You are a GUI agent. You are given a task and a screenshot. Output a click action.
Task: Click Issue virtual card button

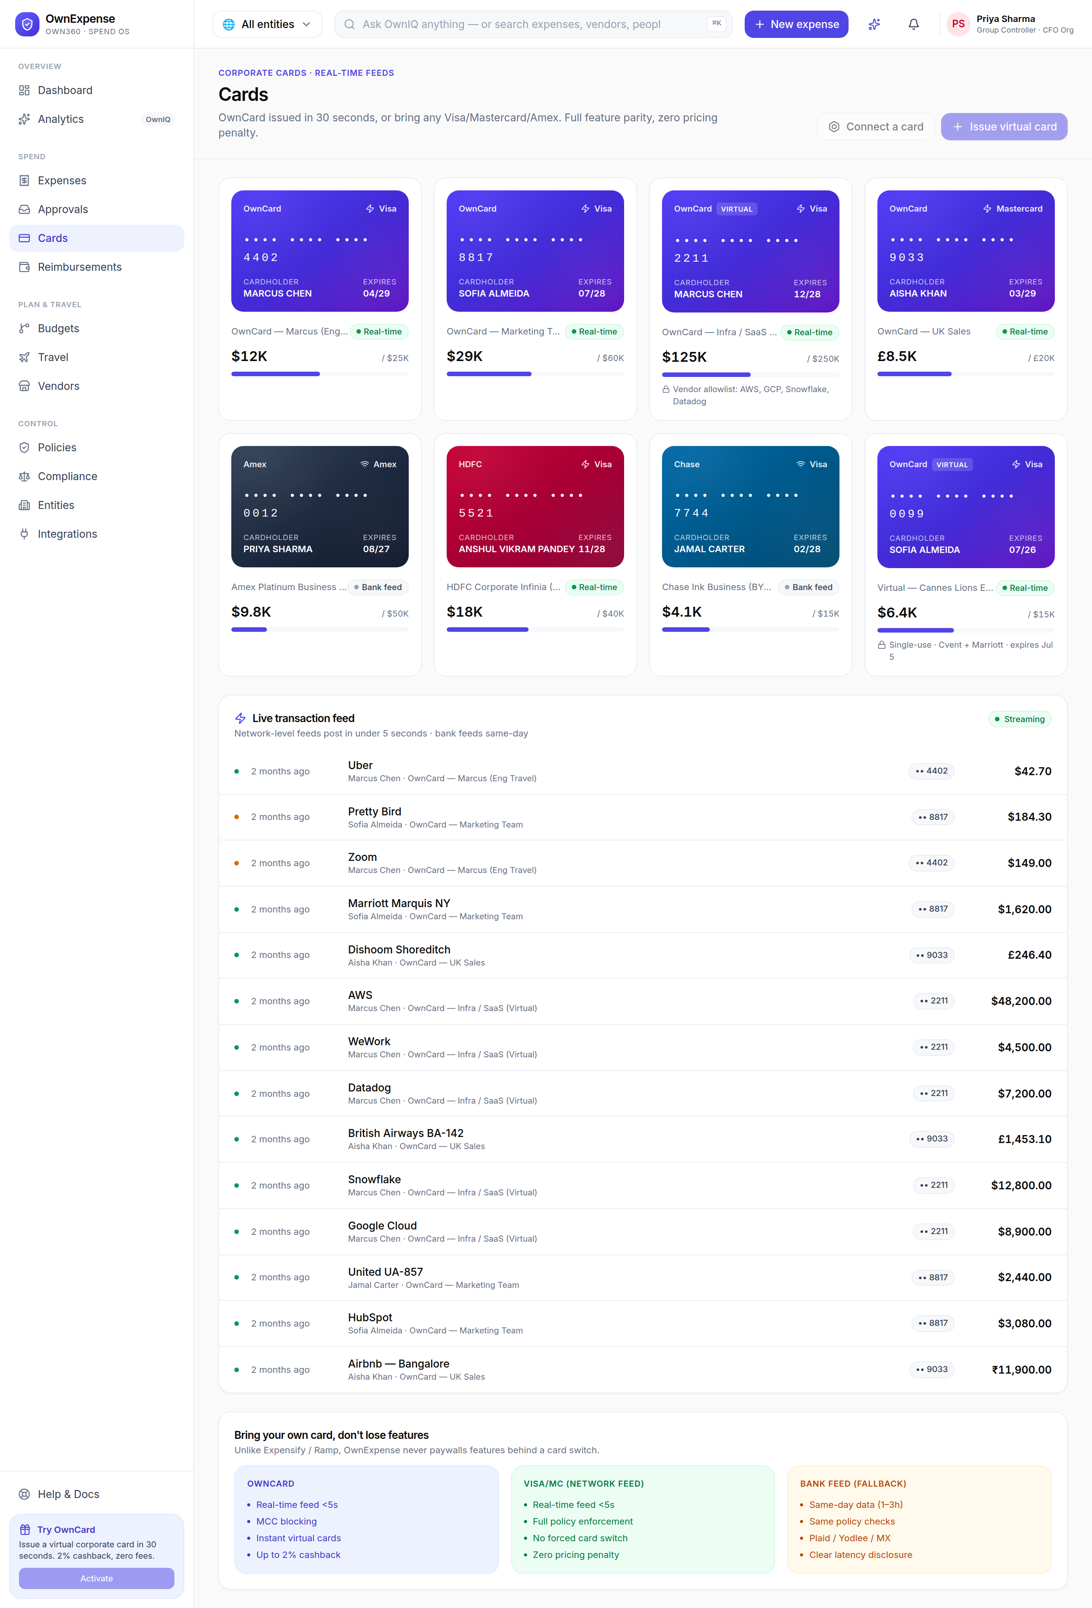pos(1004,127)
